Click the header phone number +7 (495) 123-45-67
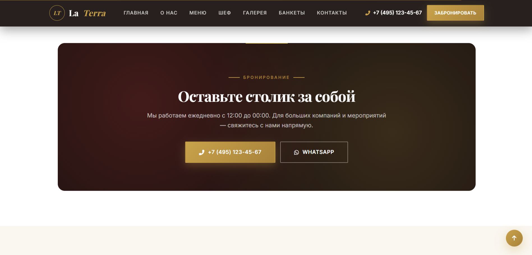This screenshot has height=255, width=532. 393,13
